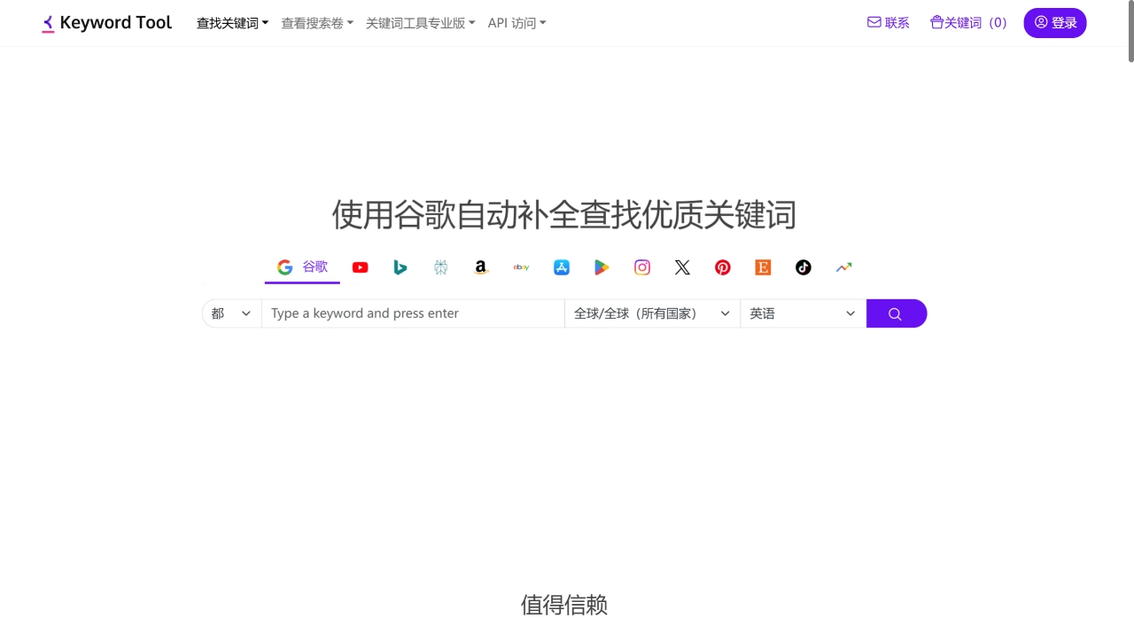Viewport: 1134px width, 618px height.
Task: Expand the API 访问 menu
Action: (x=517, y=23)
